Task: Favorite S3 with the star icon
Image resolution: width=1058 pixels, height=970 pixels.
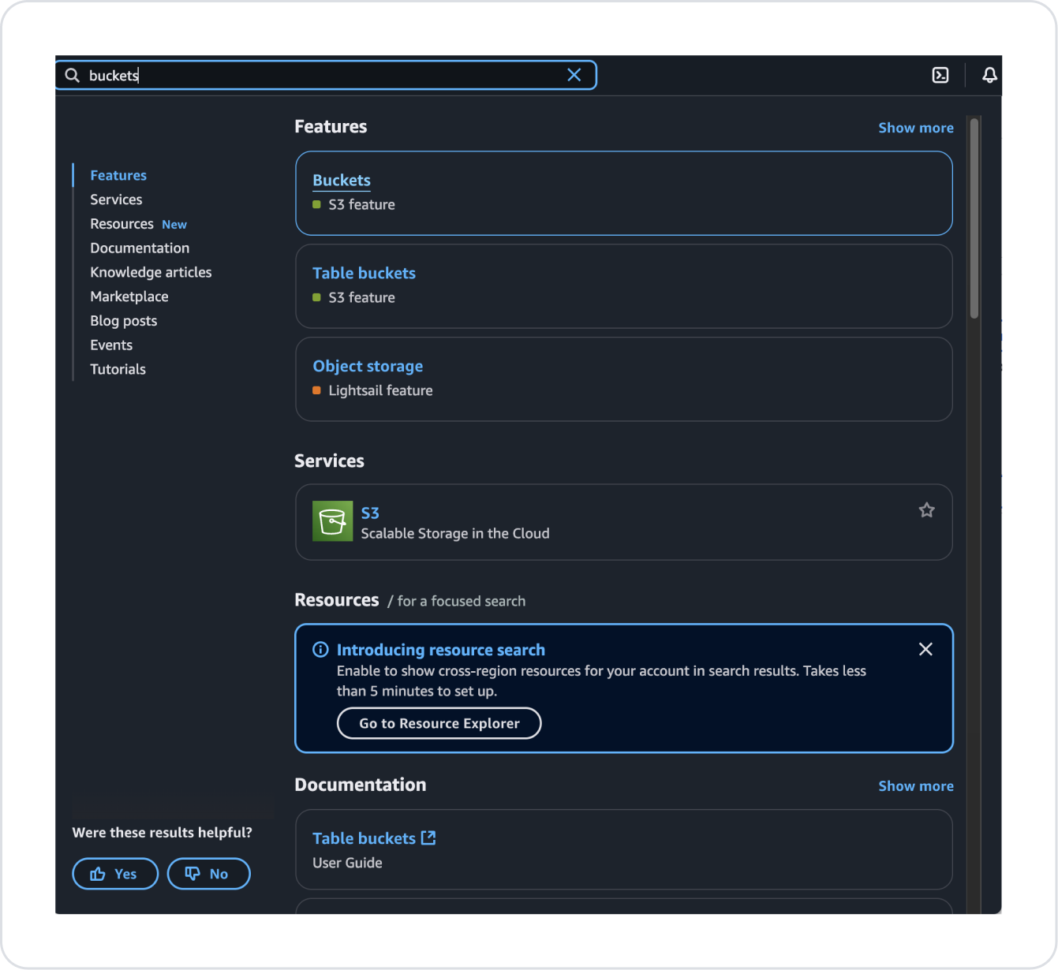Action: 927,510
